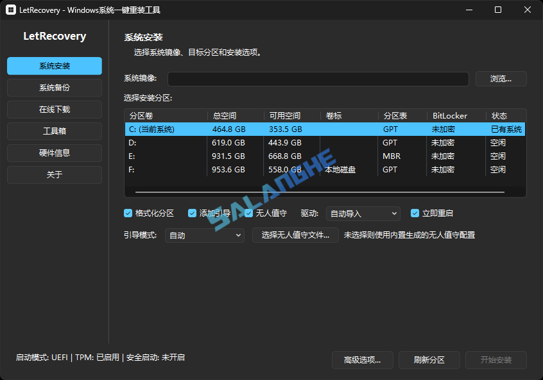Screen dimensions: 543x380
Task: Open the 关于 page
Action: point(55,174)
